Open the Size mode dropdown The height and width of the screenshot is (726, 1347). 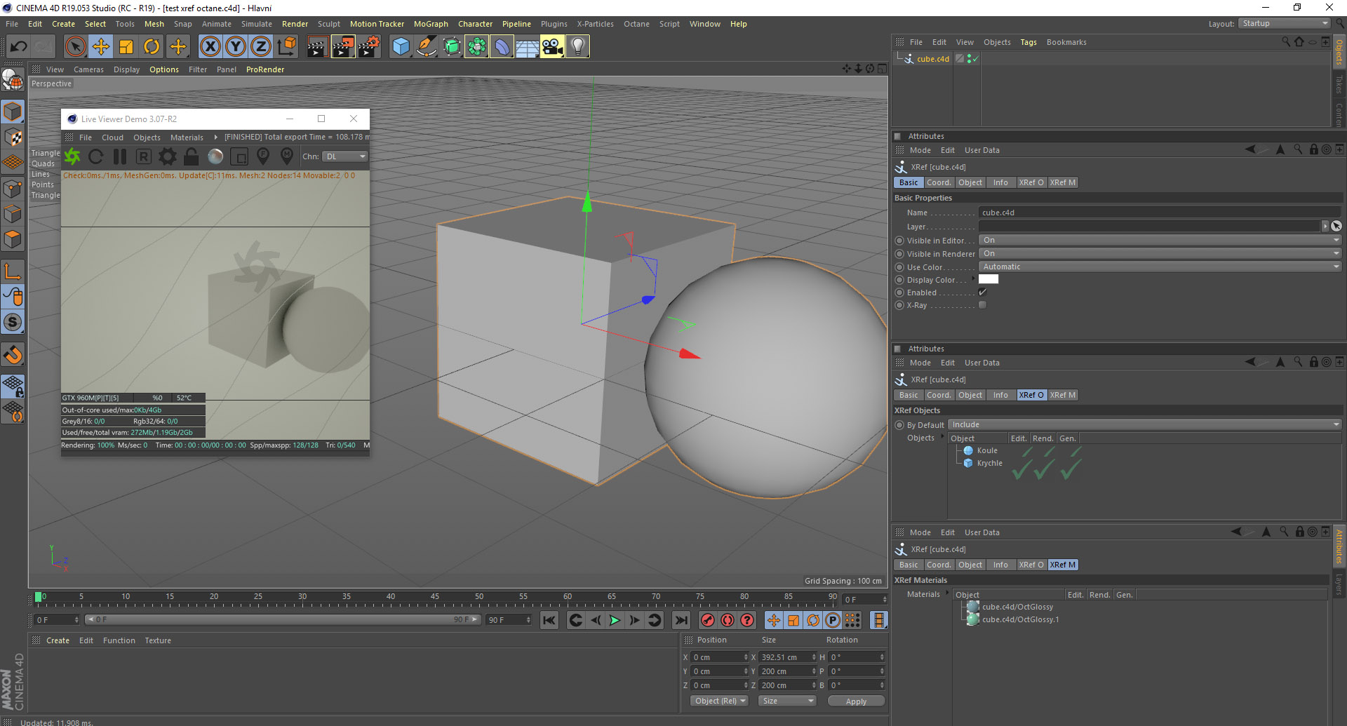coord(787,701)
